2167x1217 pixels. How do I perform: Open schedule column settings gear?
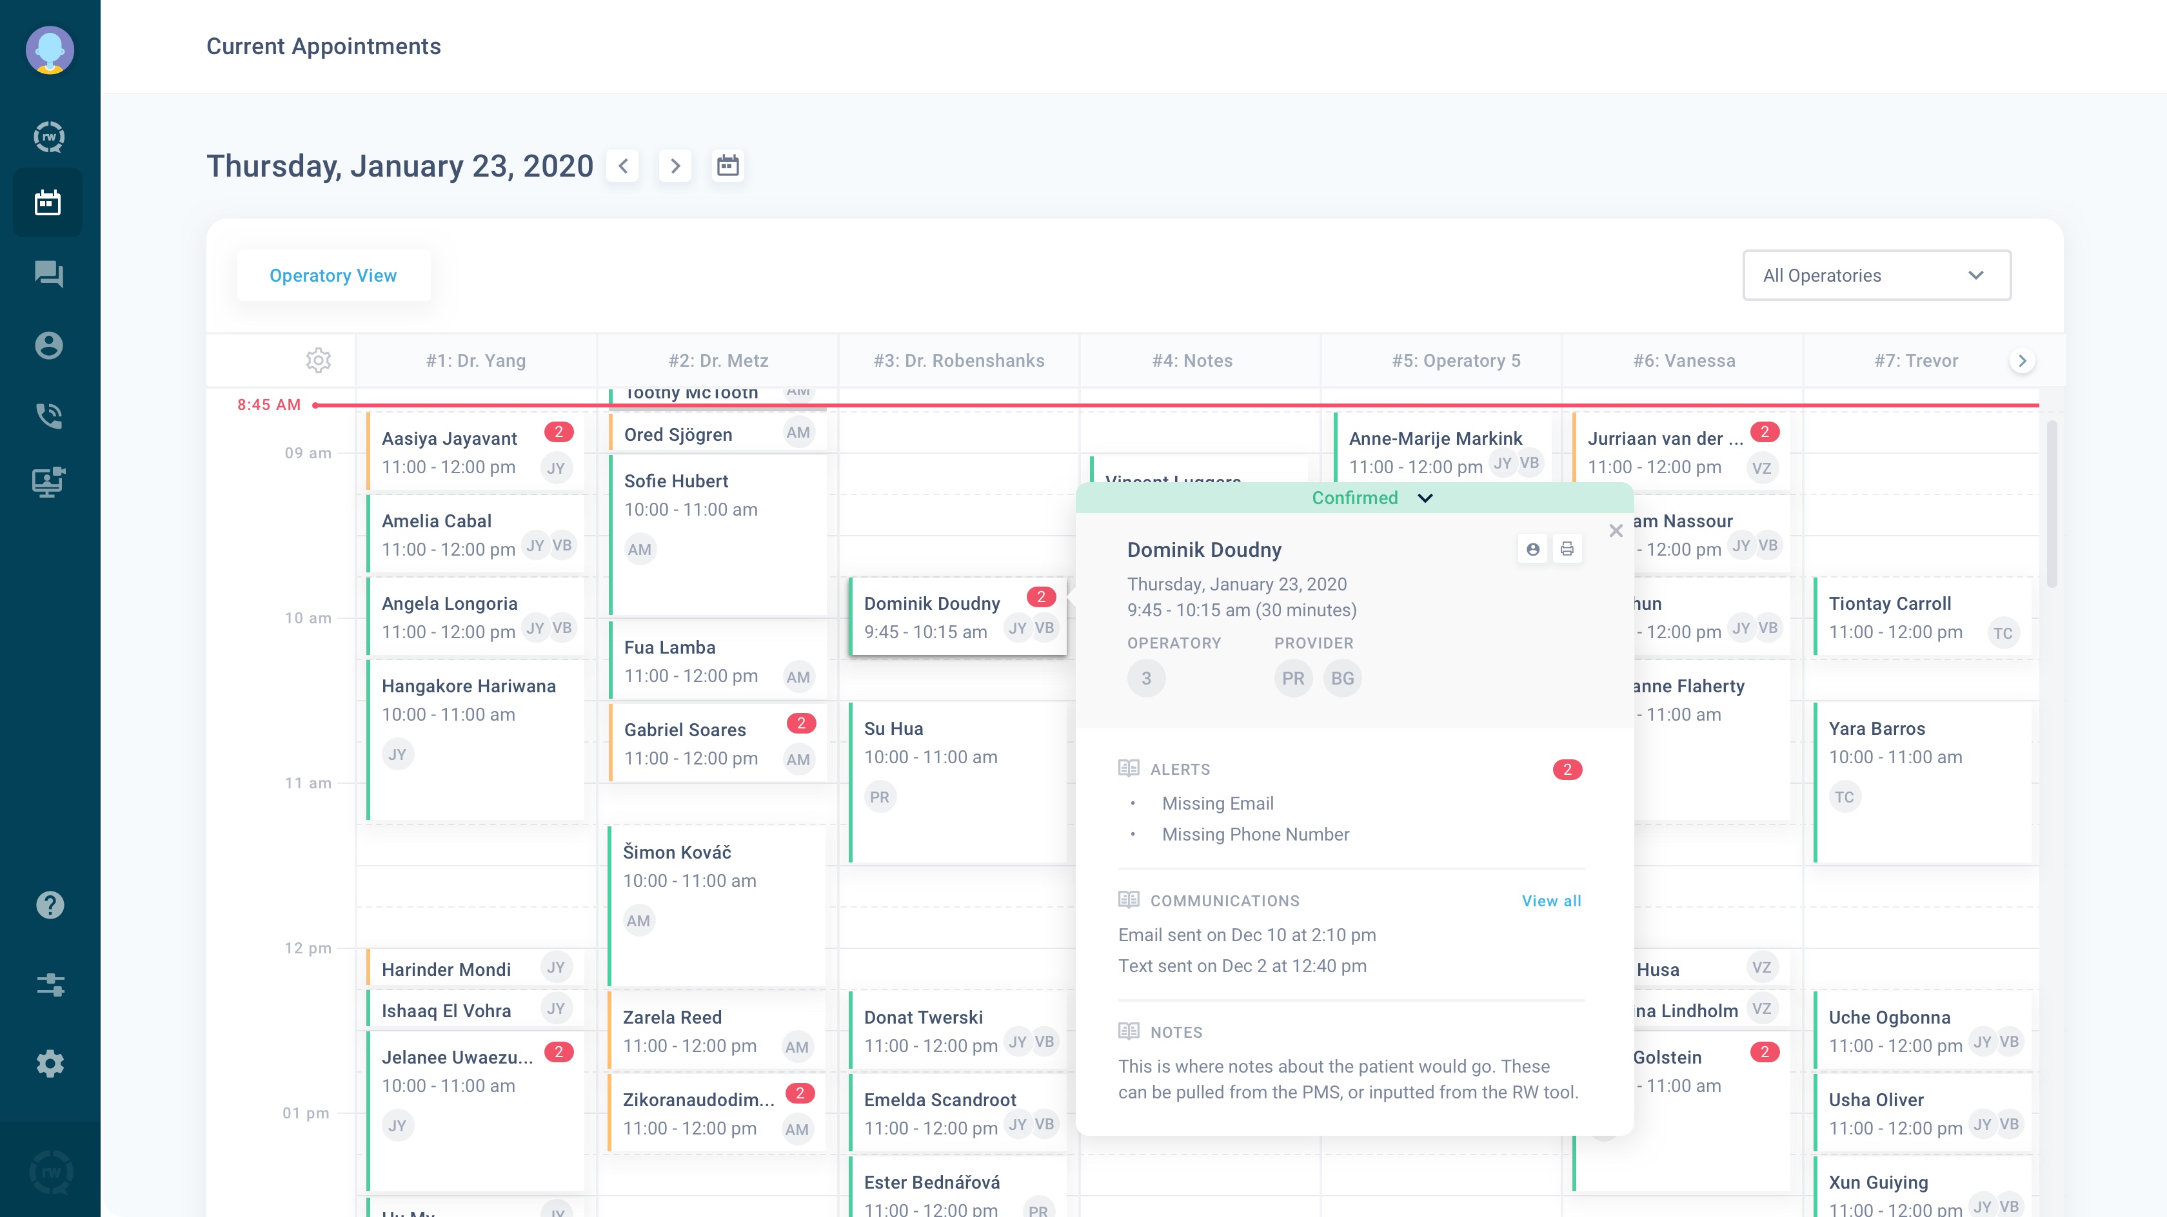pyautogui.click(x=318, y=360)
